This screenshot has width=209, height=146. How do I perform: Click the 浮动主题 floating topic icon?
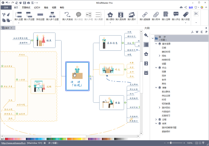[x=40, y=15]
